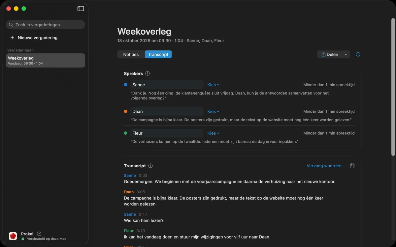396x247 pixels.
Task: Click the Prokoll app logo
Action: click(13, 236)
